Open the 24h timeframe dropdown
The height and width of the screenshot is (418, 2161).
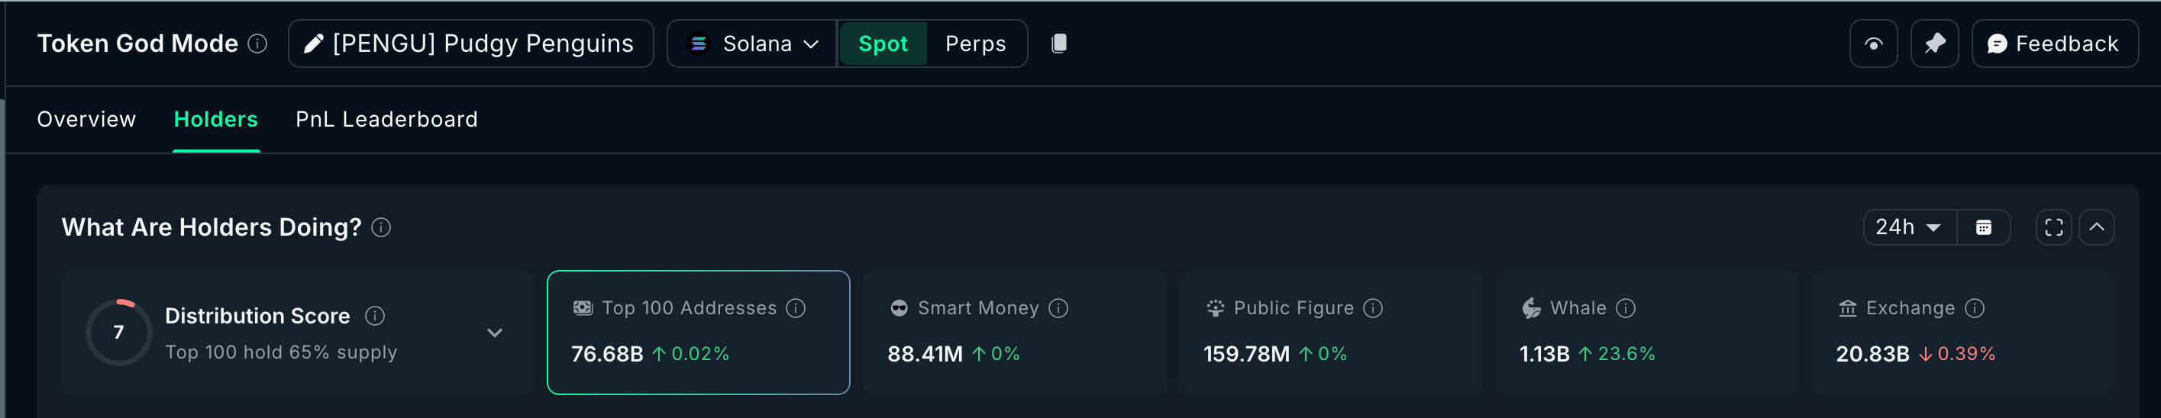pyautogui.click(x=1908, y=227)
